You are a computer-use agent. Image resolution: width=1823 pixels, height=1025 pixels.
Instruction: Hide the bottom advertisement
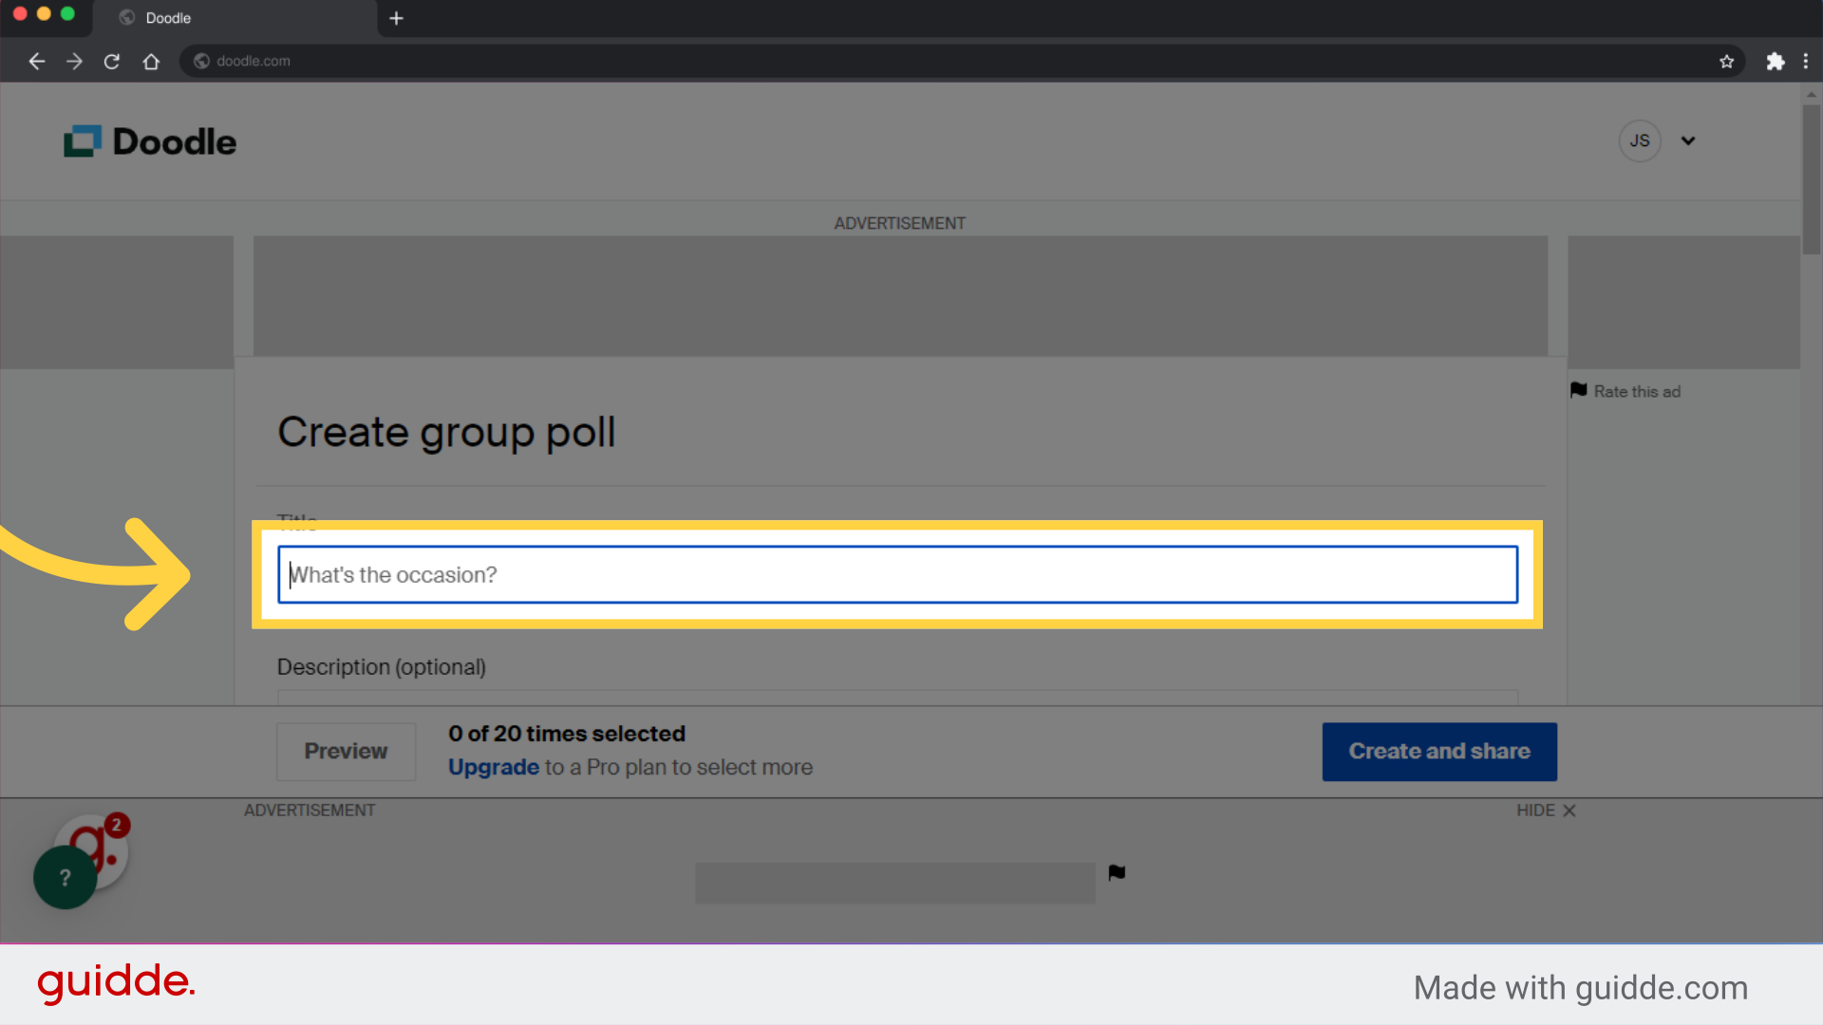coord(1545,811)
